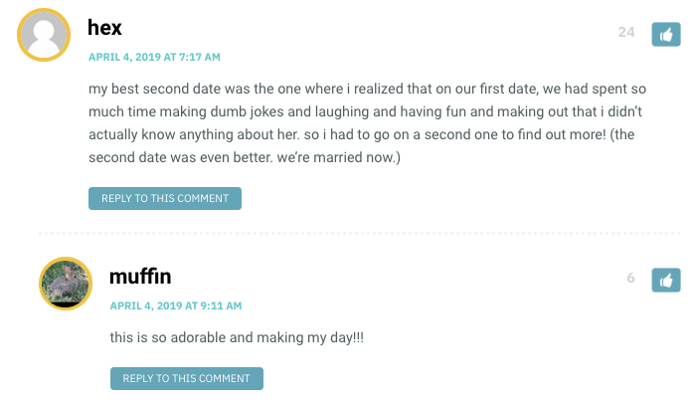Click the text "this is so adorable and making my day!!!"
This screenshot has width=694, height=405.
click(237, 337)
